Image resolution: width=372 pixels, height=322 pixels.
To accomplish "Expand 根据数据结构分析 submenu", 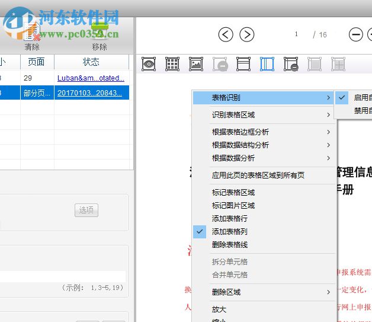I will click(263, 145).
